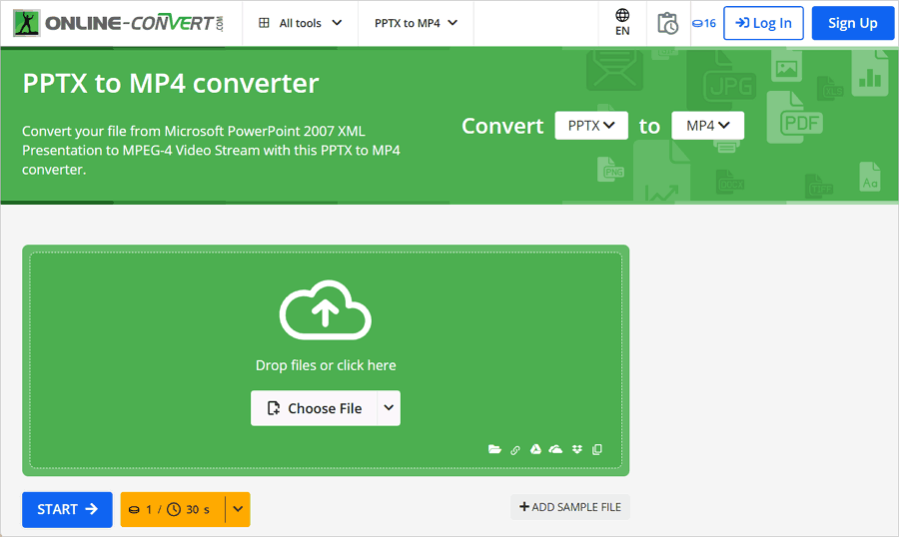The width and height of the screenshot is (899, 537).
Task: Expand the credits and time dropdown arrow
Action: click(238, 509)
